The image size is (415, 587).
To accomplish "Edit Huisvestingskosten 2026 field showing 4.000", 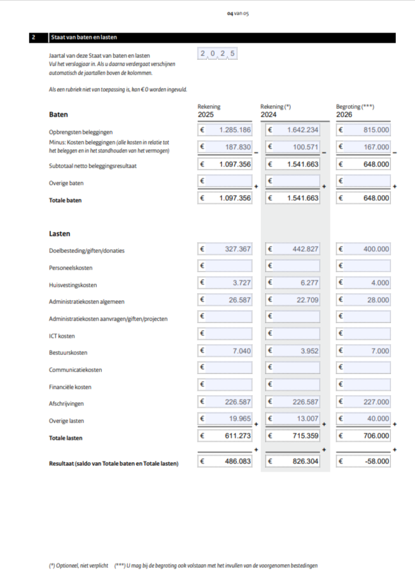I will click(363, 282).
